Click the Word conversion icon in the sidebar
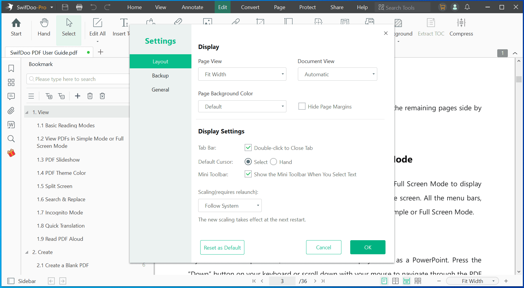The width and height of the screenshot is (524, 288). (11, 125)
